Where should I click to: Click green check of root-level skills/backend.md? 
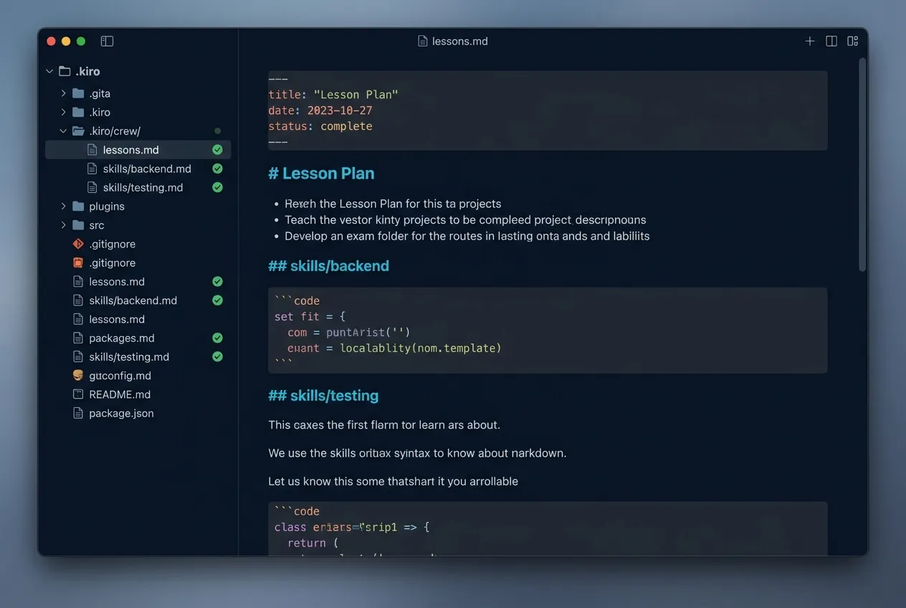(x=217, y=300)
